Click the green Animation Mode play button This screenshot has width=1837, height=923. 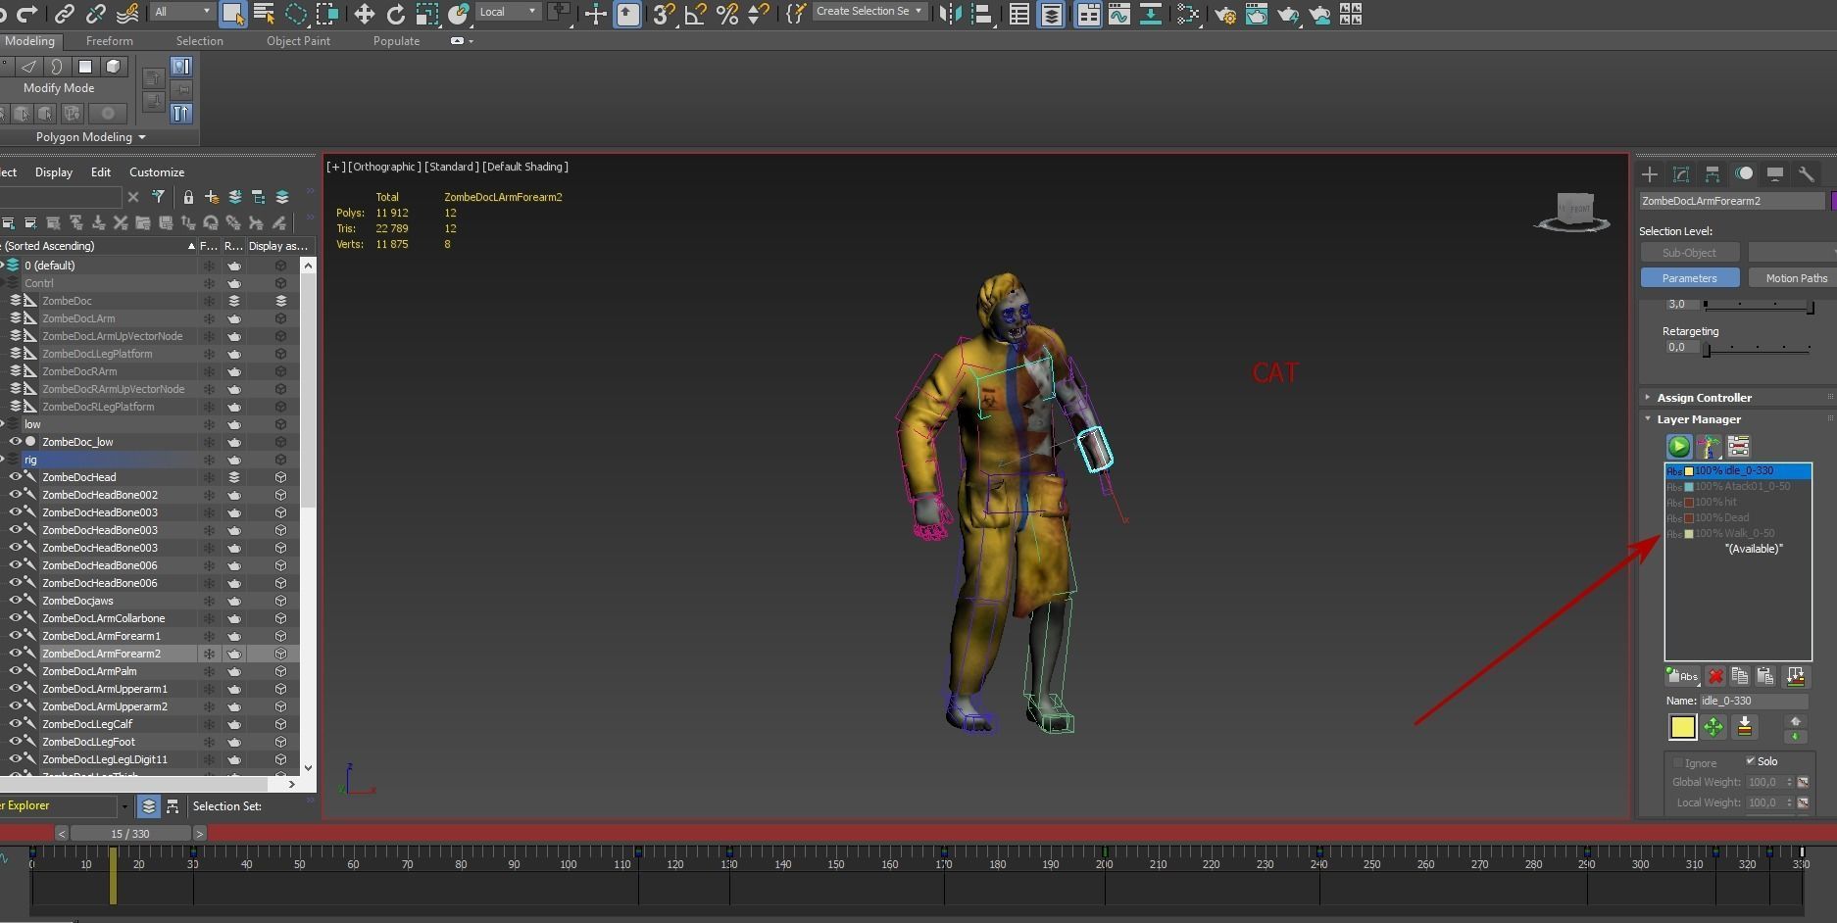tap(1679, 447)
